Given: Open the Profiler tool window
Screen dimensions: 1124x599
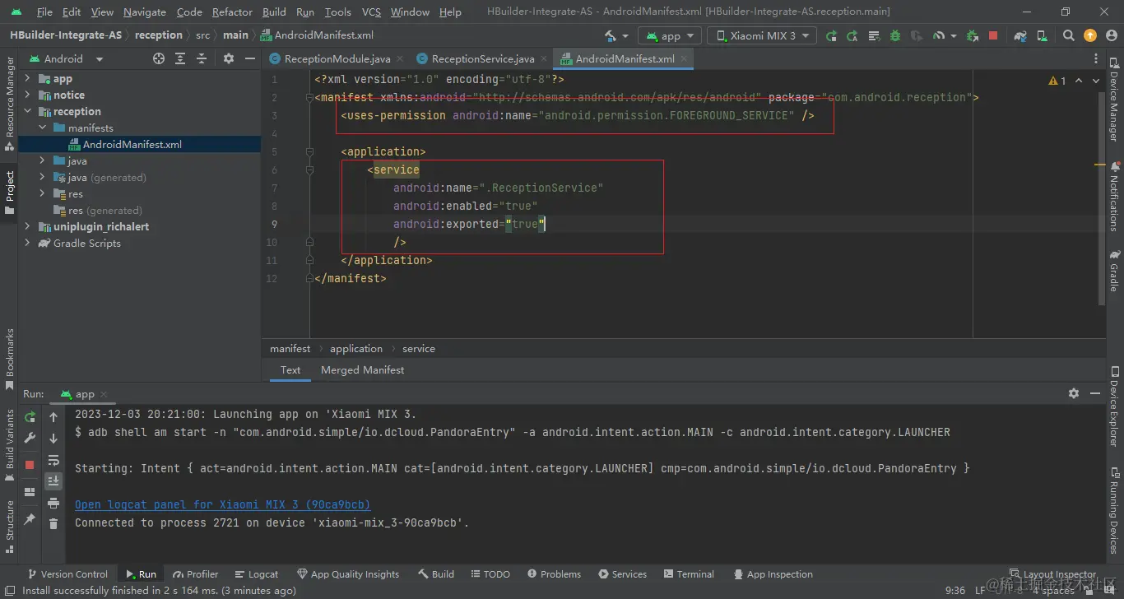Looking at the screenshot, I should tap(195, 574).
